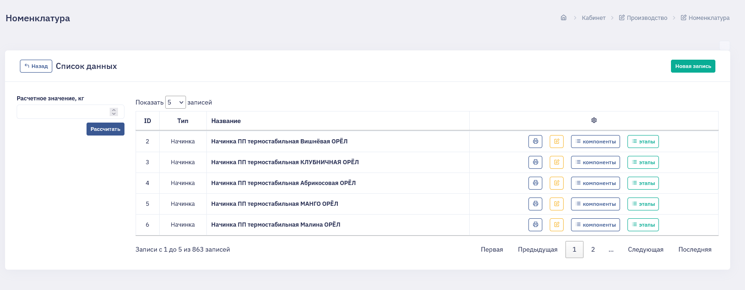Click the Назад button
Viewport: 745px width, 290px height.
[x=36, y=66]
